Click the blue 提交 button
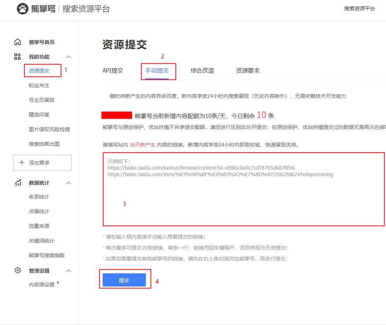The image size is (386, 325). (124, 280)
